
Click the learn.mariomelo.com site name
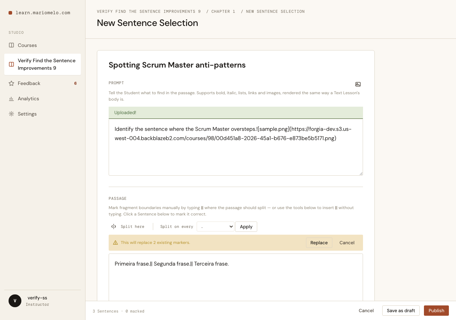43,13
